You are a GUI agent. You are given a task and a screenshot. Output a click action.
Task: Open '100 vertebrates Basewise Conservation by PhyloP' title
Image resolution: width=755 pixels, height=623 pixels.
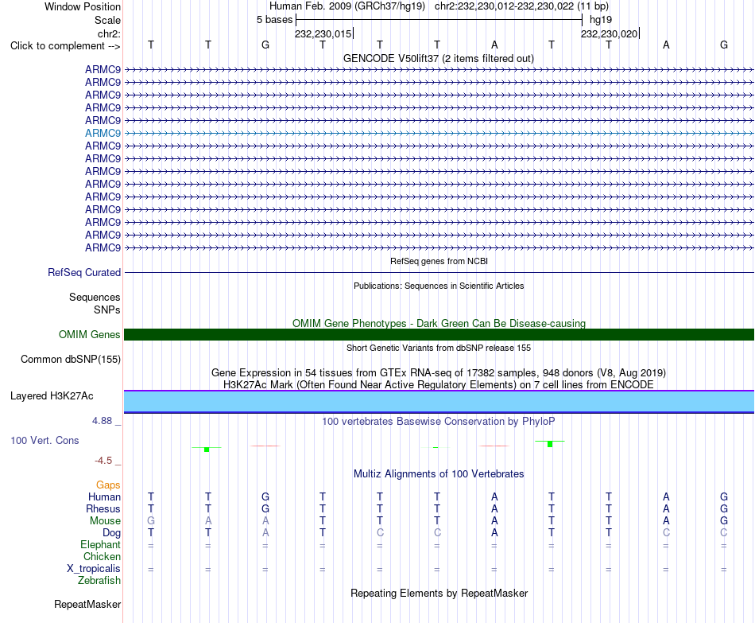tap(439, 422)
